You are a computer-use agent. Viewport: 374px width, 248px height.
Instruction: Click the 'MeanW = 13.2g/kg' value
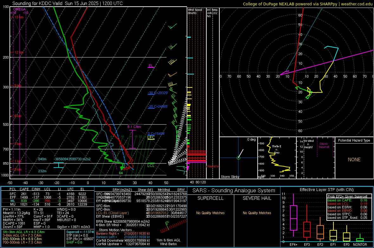point(16,213)
